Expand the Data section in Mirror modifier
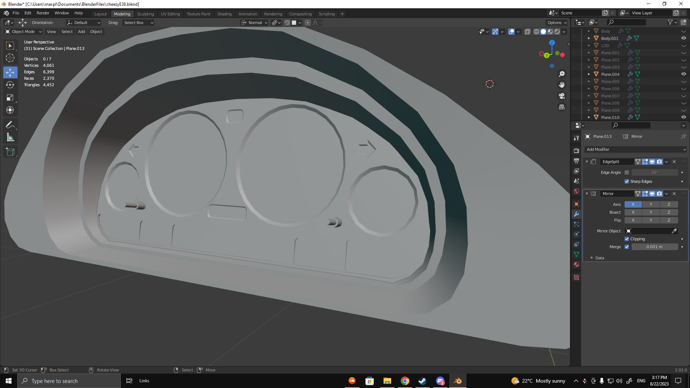 (592, 258)
